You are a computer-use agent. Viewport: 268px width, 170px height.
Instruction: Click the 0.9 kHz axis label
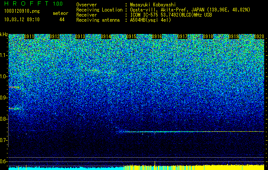[x=3, y=98]
